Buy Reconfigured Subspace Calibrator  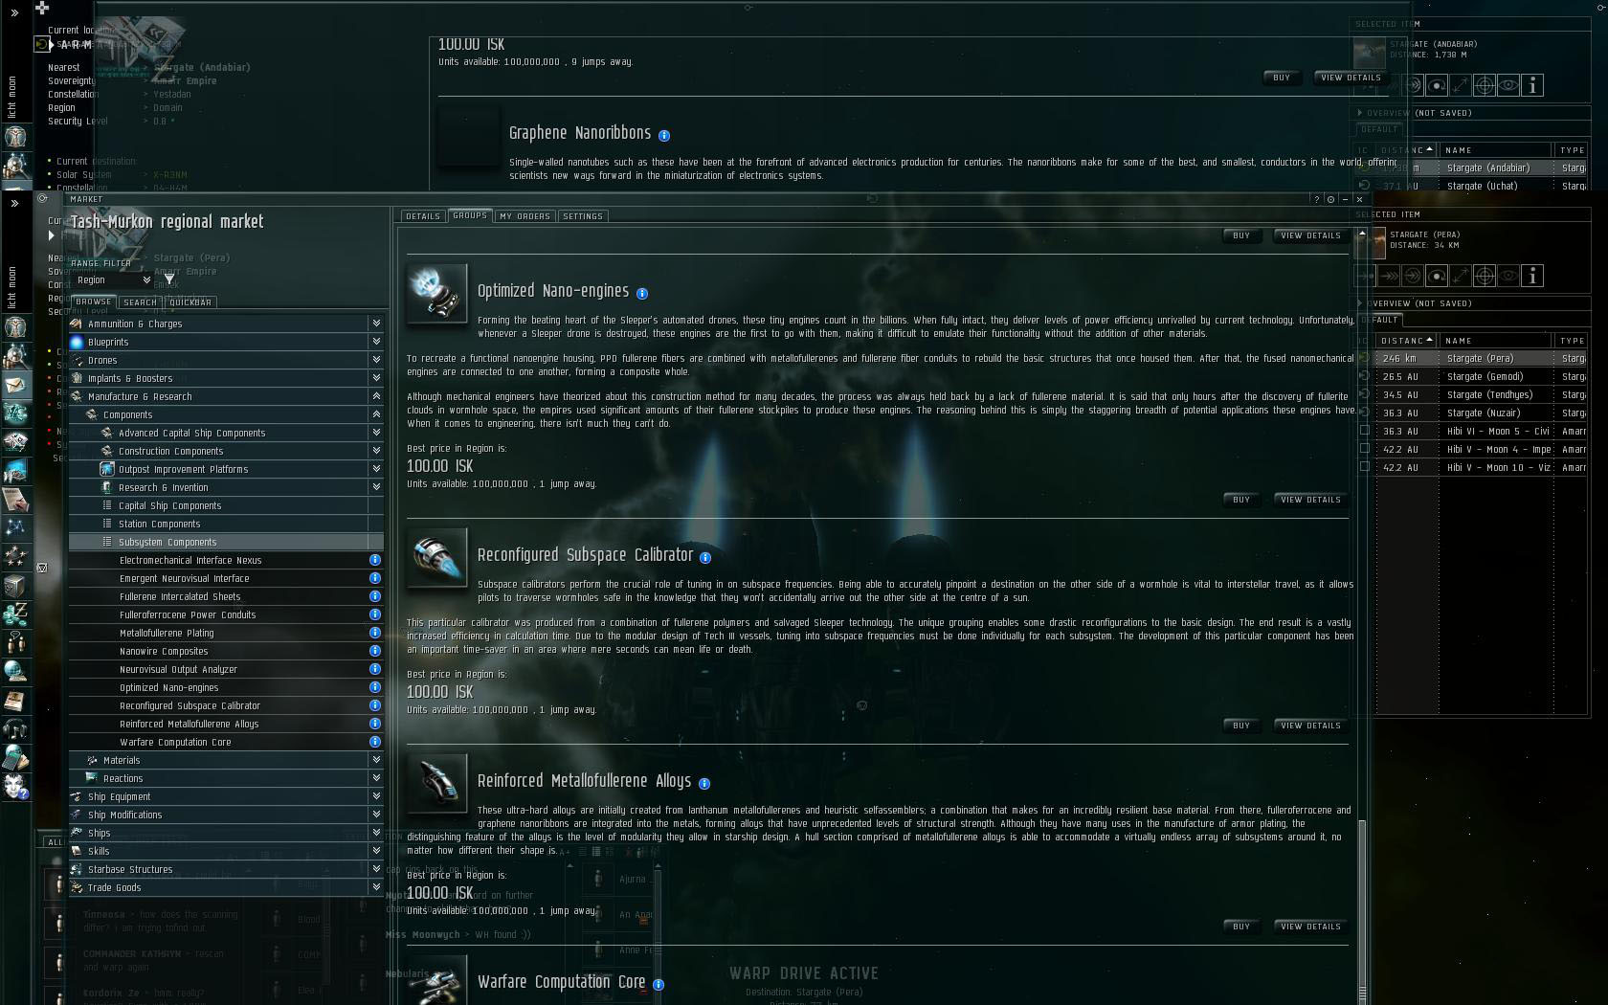tap(1241, 726)
